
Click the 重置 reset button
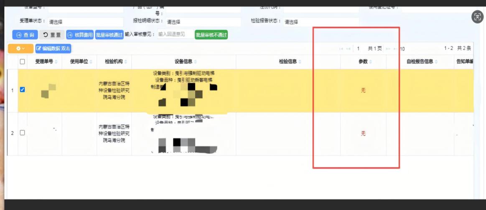point(52,35)
